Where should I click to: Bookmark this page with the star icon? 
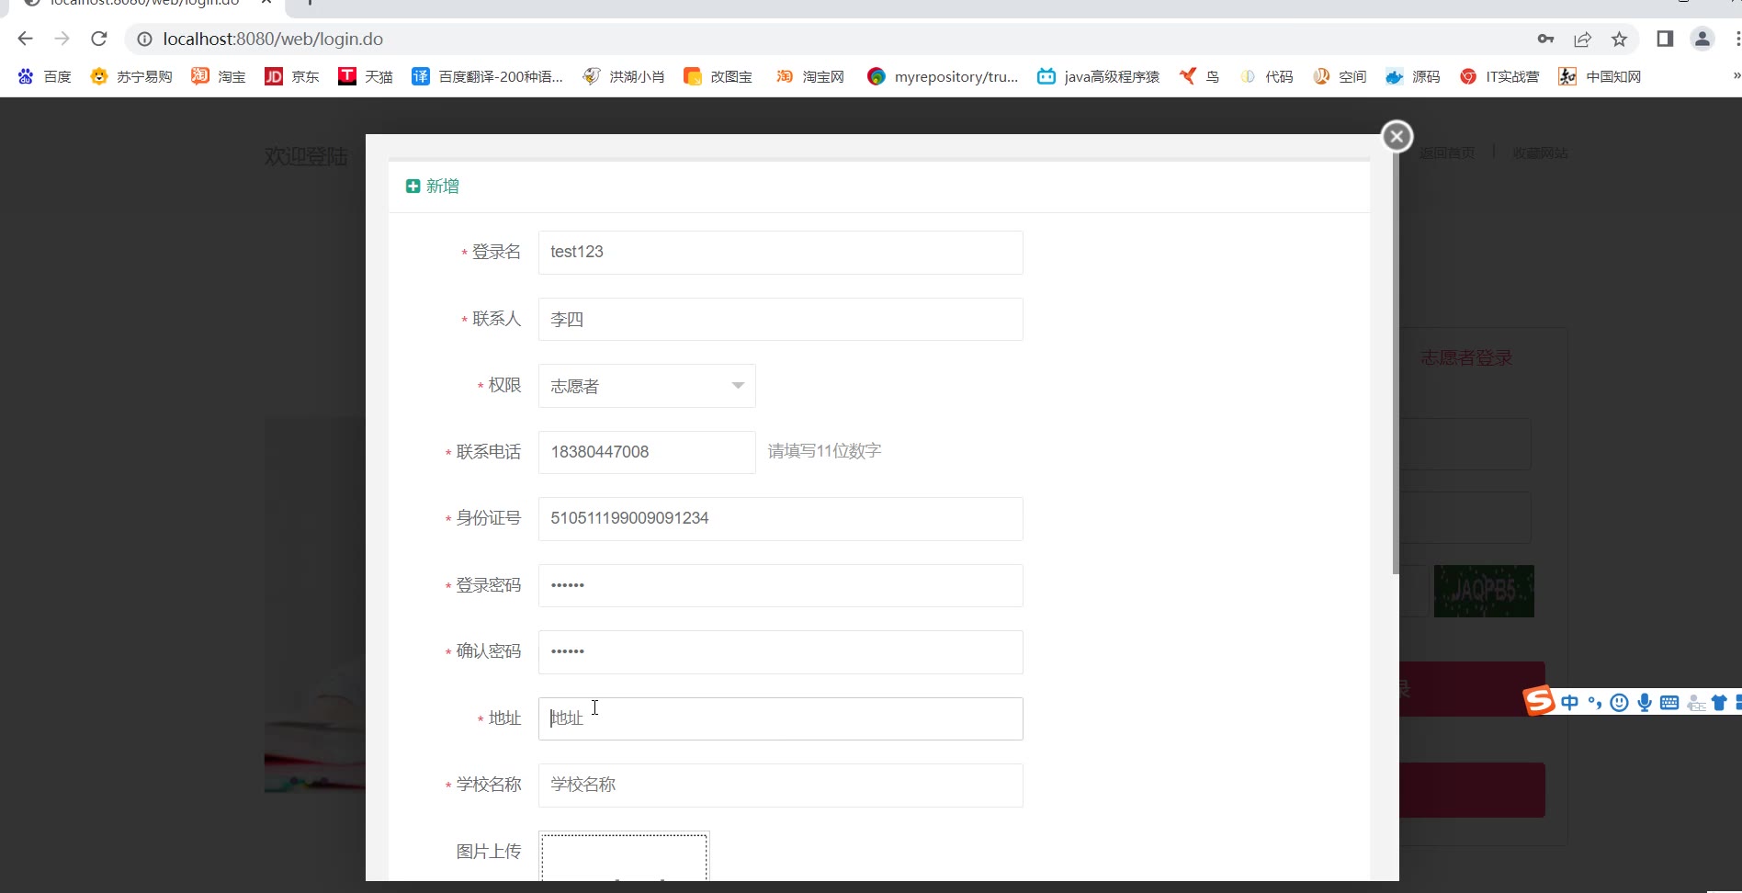[1619, 39]
